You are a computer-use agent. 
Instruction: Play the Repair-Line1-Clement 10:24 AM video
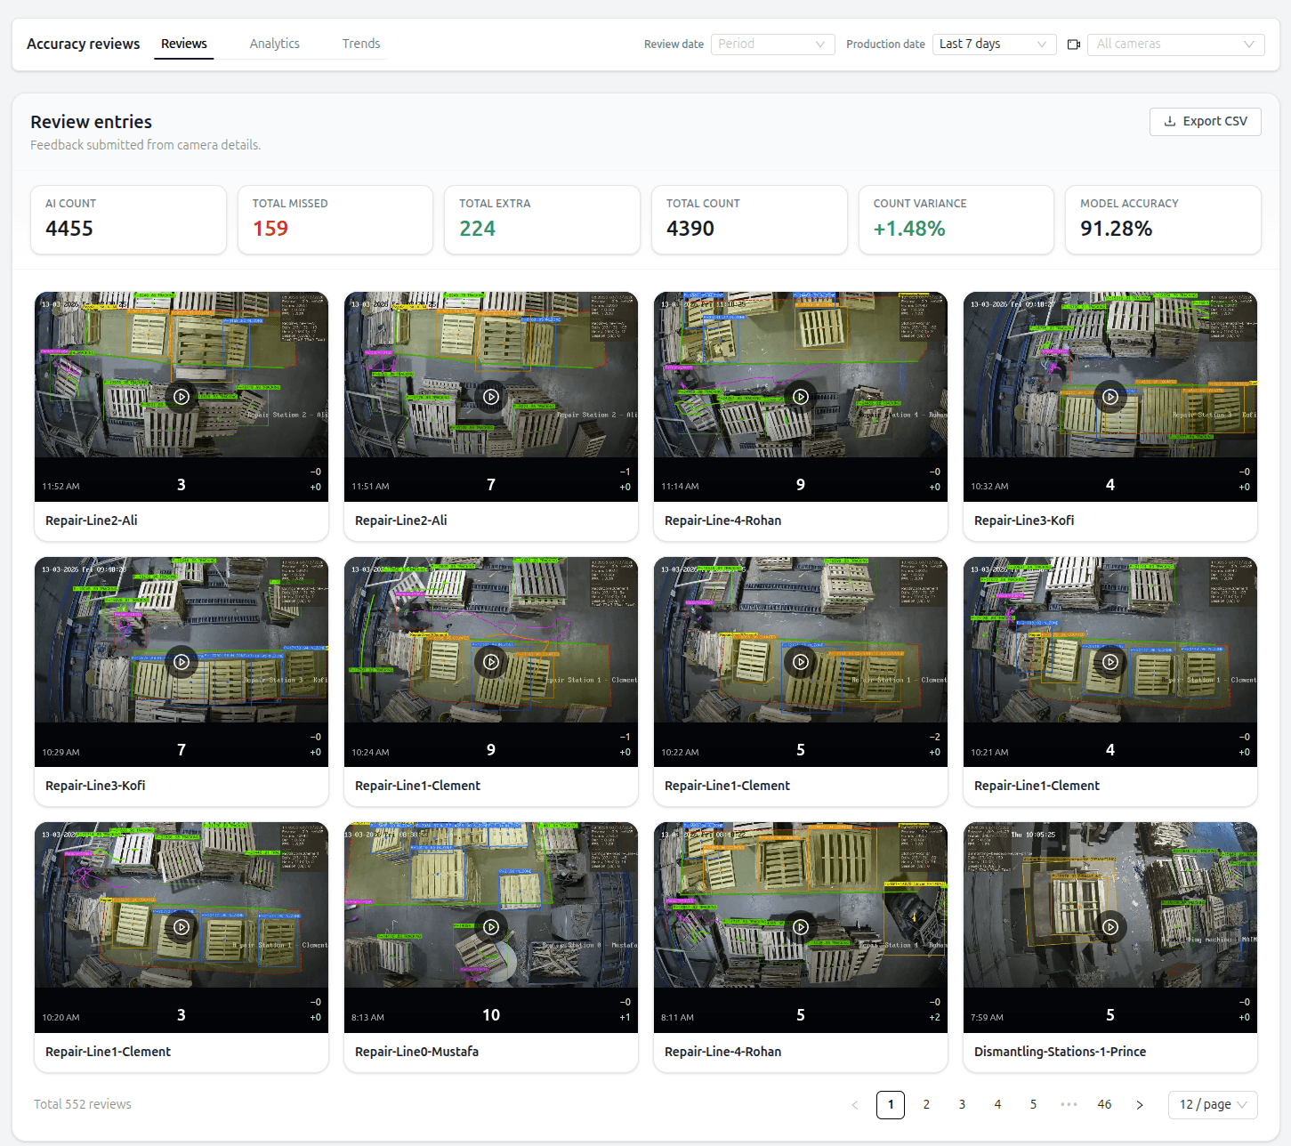click(x=490, y=662)
